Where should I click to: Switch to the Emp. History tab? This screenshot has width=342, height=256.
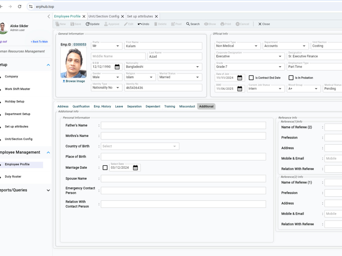(x=102, y=106)
